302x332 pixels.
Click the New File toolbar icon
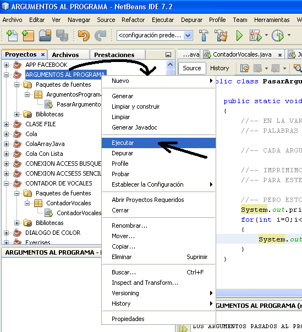click(12, 35)
